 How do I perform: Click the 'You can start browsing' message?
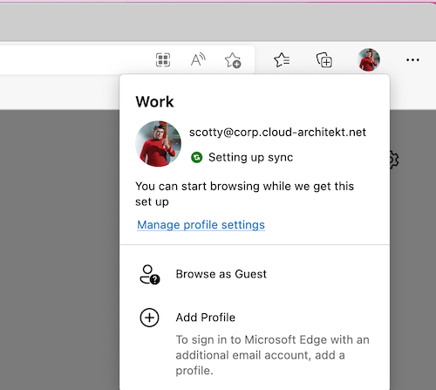(x=244, y=194)
